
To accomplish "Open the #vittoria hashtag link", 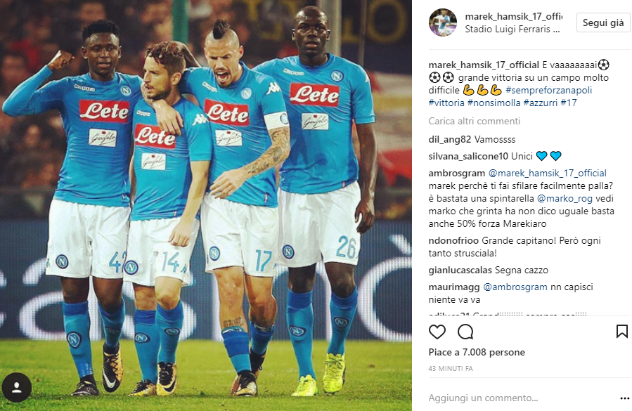I will [x=446, y=103].
